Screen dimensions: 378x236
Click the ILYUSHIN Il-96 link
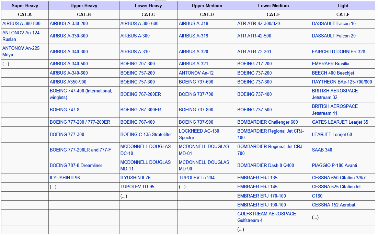click(65, 178)
